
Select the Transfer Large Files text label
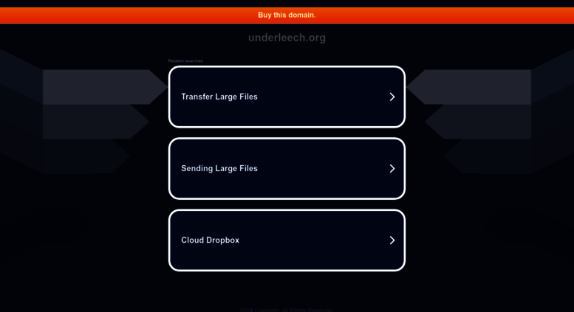point(219,97)
